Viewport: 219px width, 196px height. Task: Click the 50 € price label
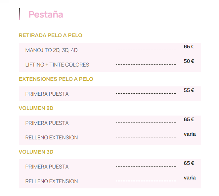coord(189,61)
